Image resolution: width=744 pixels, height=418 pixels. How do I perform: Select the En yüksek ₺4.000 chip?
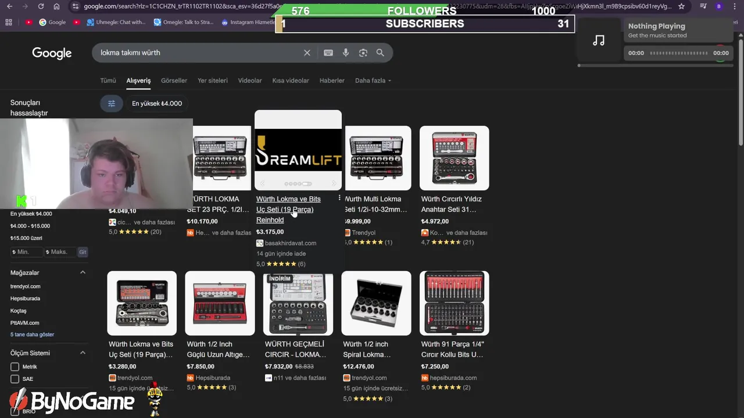pos(157,103)
